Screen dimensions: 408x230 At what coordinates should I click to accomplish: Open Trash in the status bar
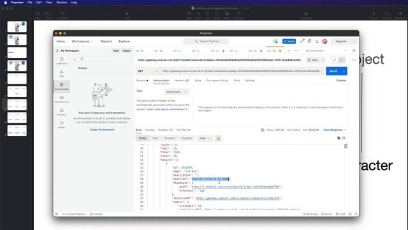[340, 214]
